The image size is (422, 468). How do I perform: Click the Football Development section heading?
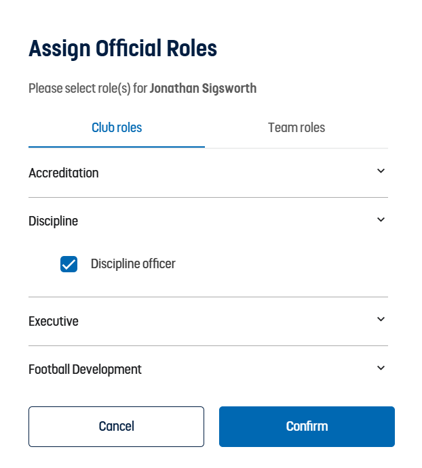(85, 369)
